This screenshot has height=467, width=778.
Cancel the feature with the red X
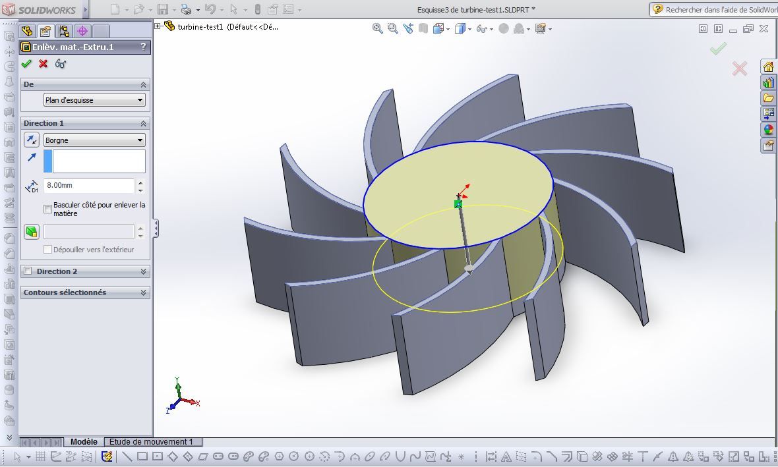(x=43, y=64)
